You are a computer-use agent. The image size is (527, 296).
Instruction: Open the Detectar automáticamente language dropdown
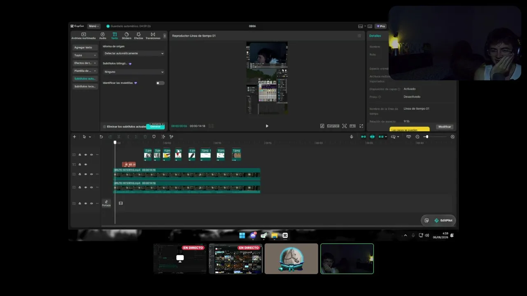(x=134, y=53)
